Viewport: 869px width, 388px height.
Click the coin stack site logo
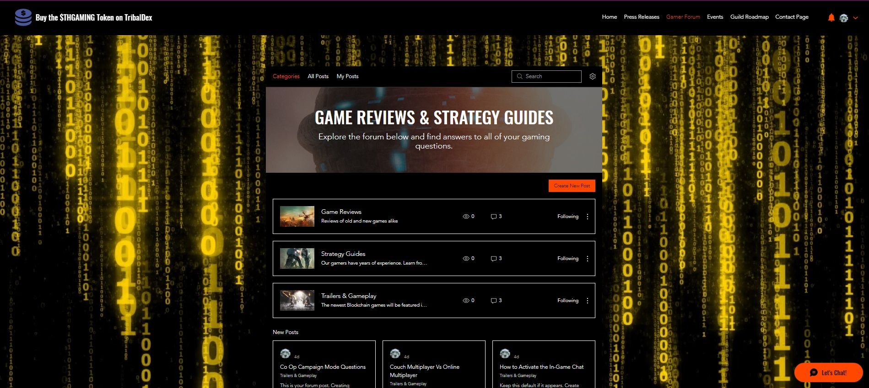coord(23,17)
